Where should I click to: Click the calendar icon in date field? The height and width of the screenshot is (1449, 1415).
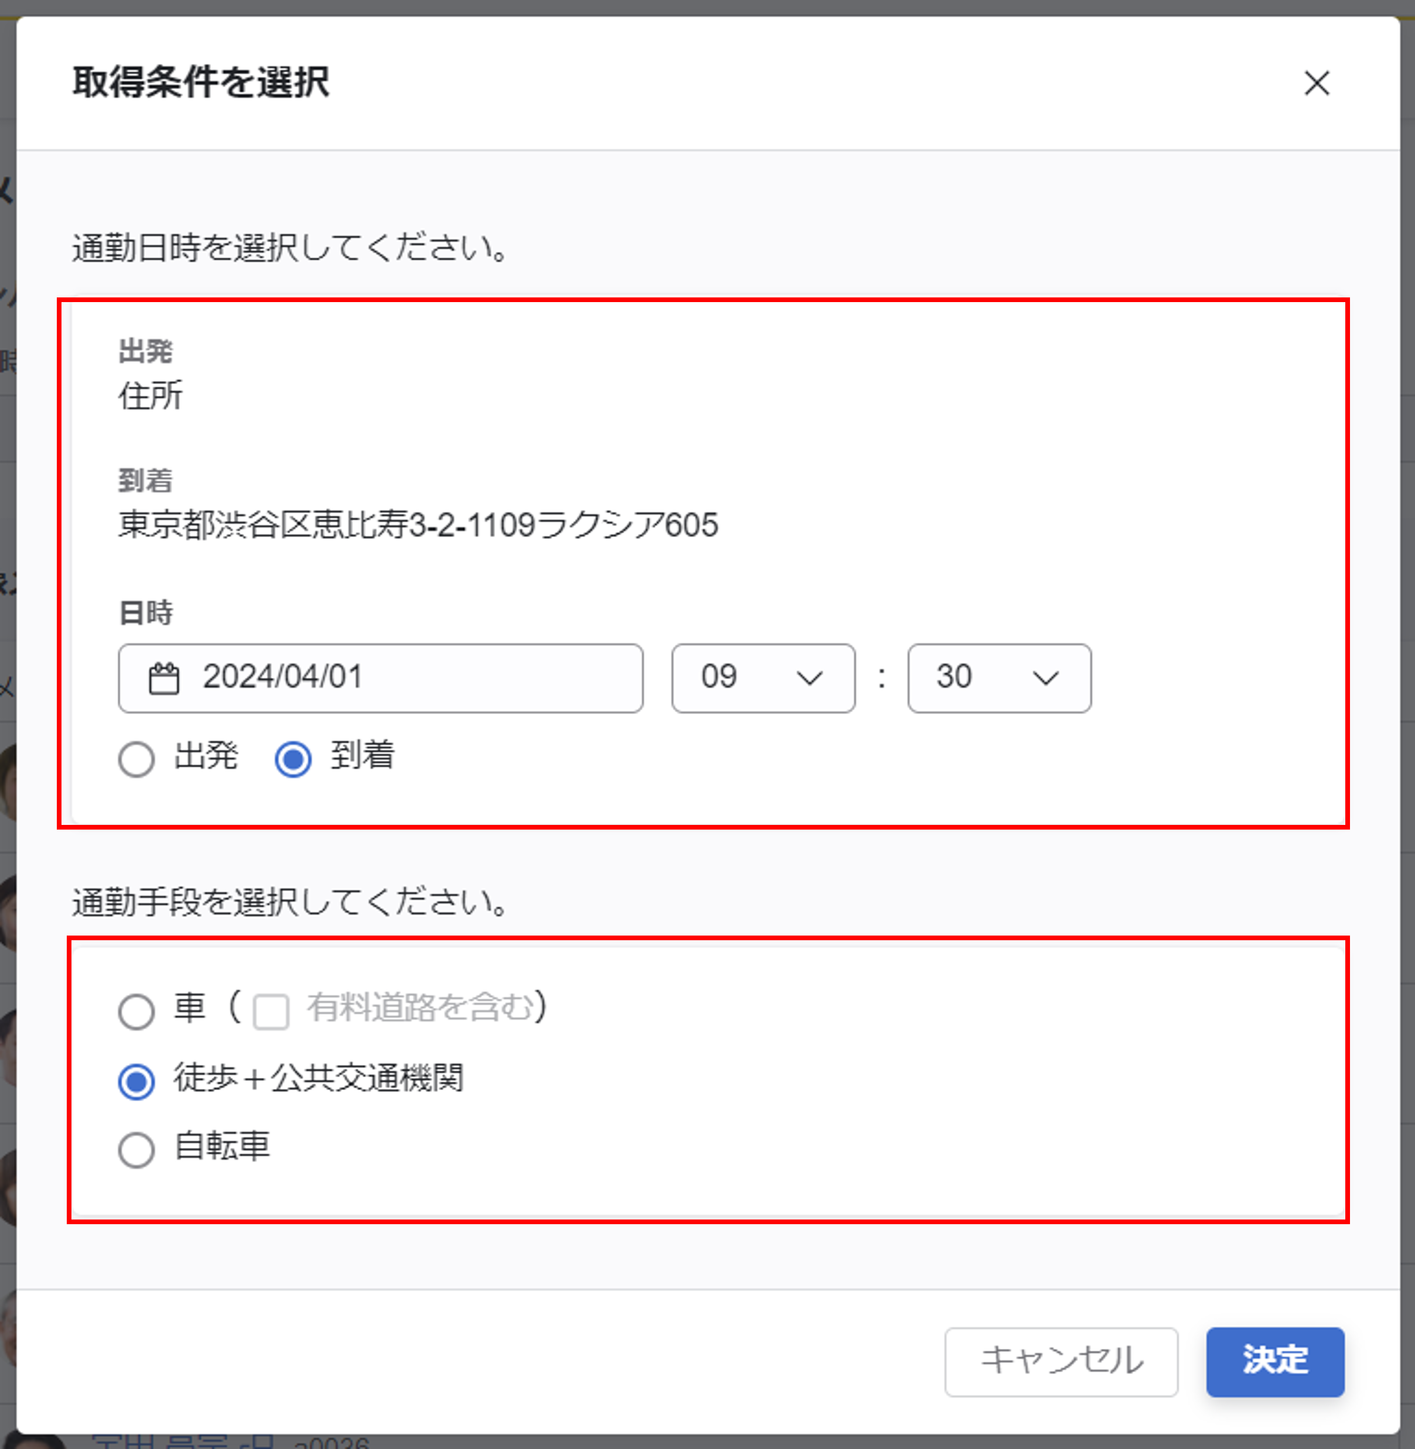pyautogui.click(x=164, y=678)
